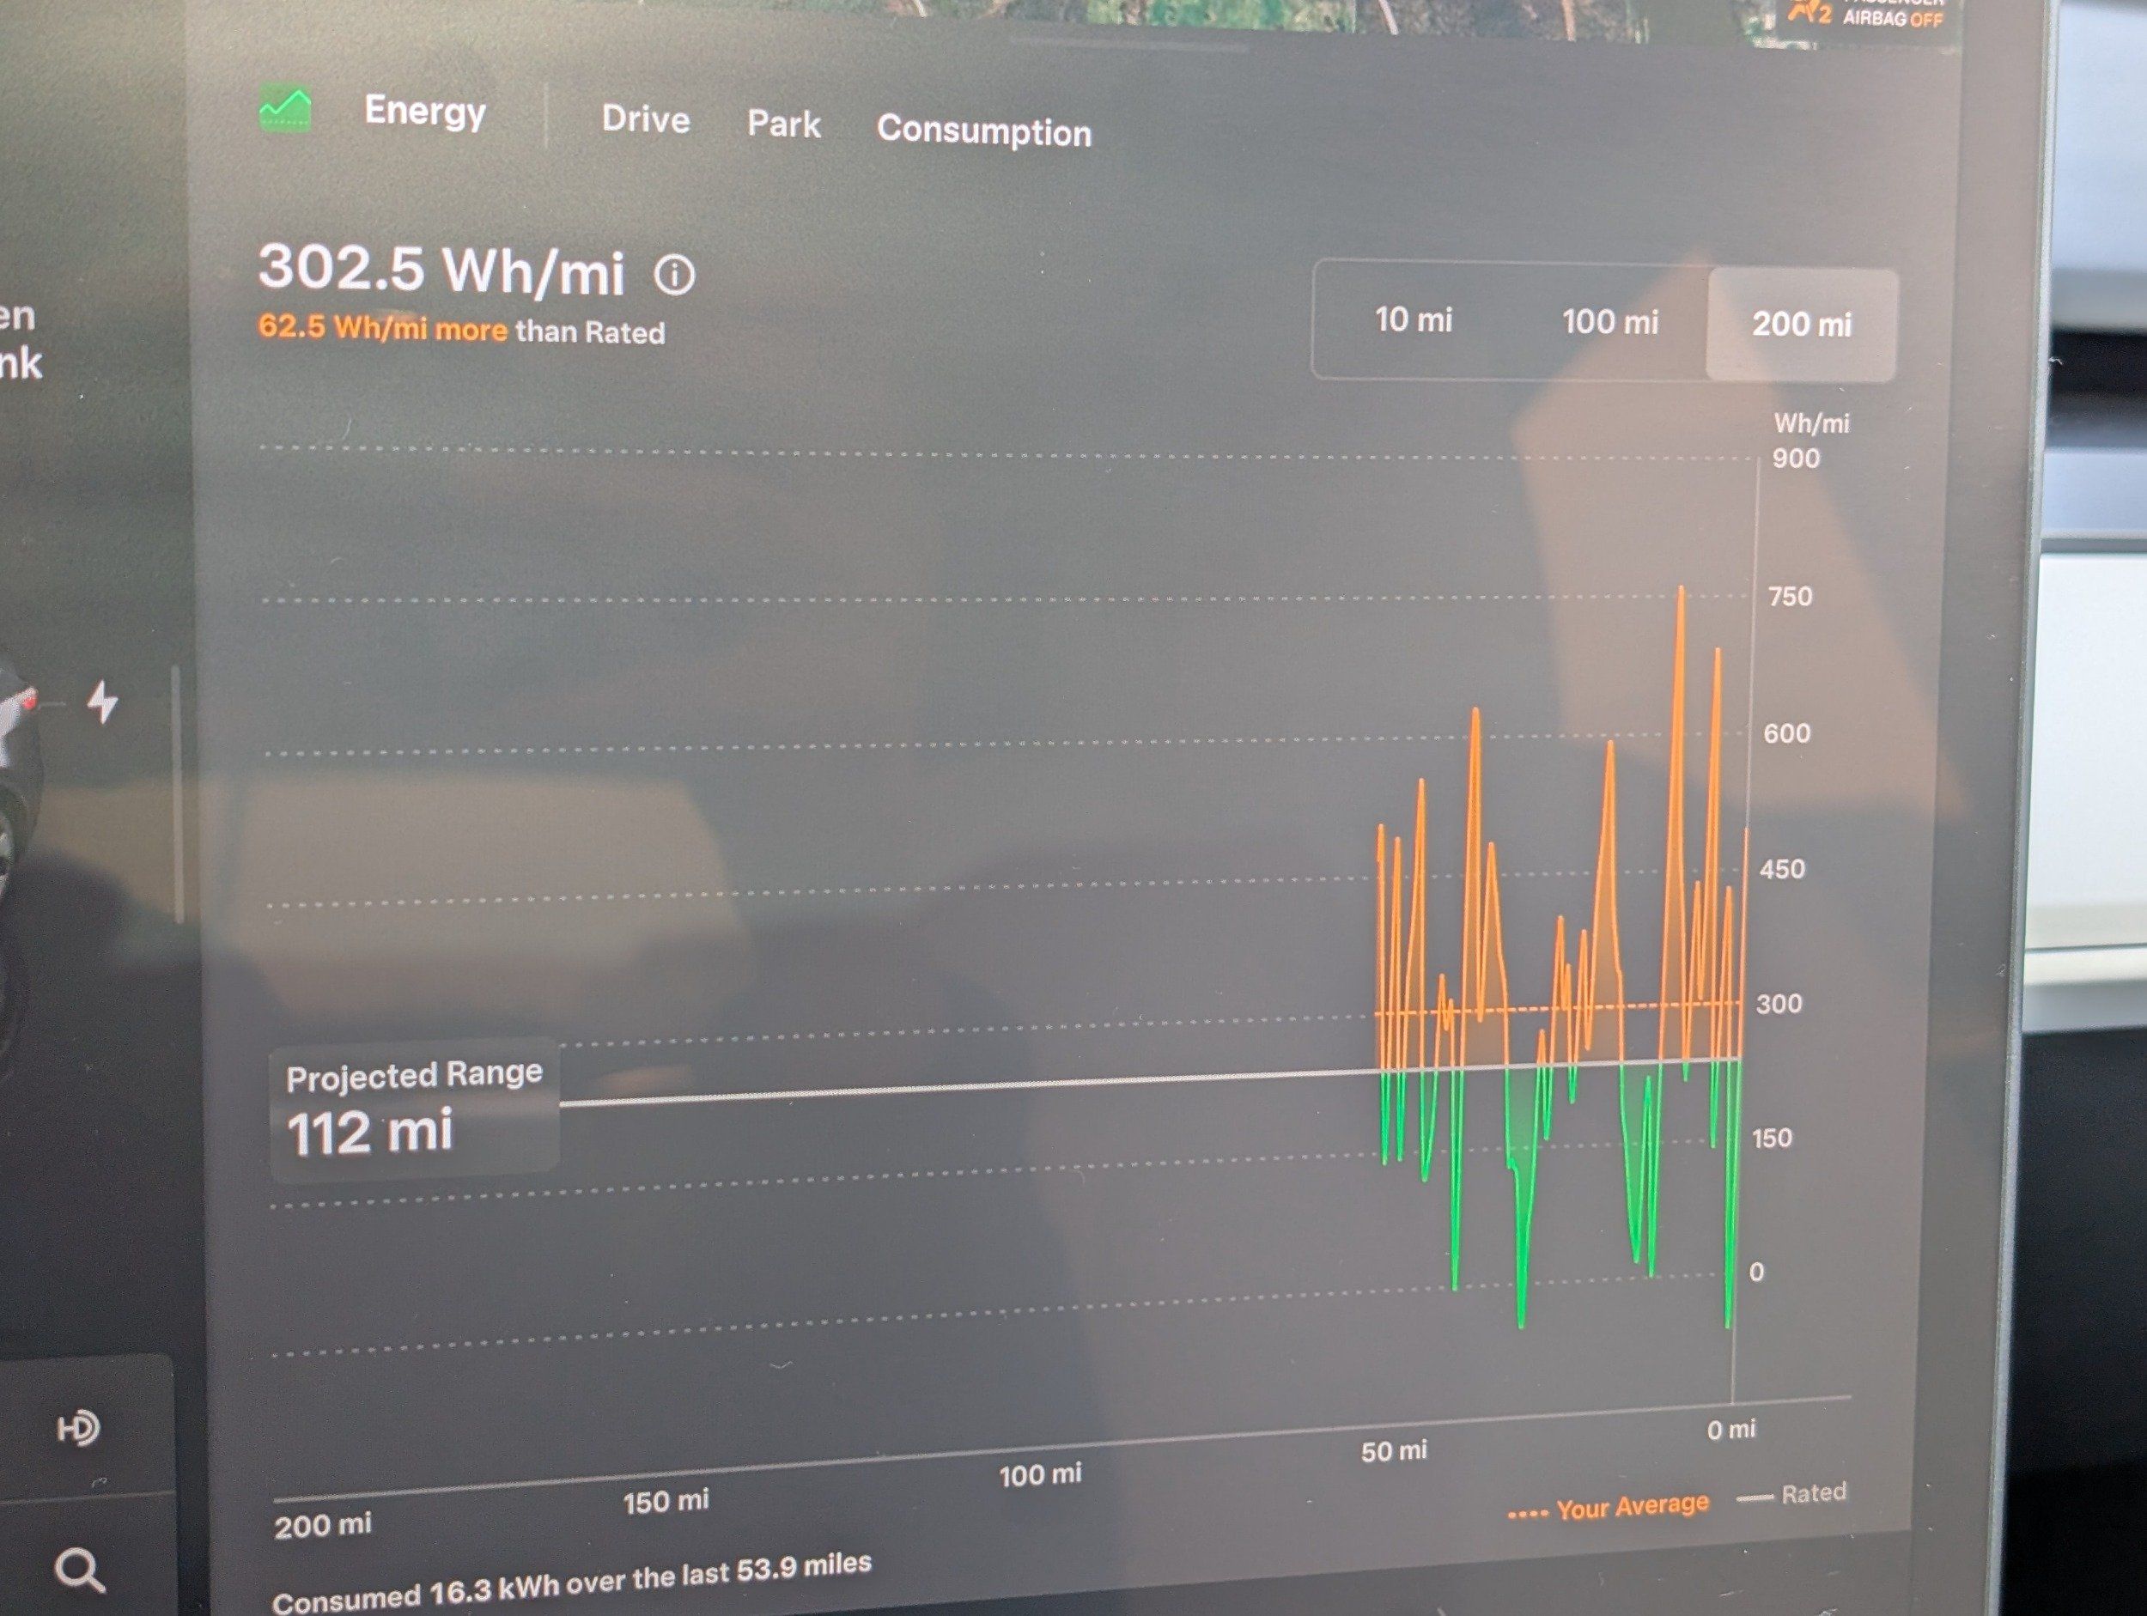Tap the Open Trunk text at left

(20, 340)
